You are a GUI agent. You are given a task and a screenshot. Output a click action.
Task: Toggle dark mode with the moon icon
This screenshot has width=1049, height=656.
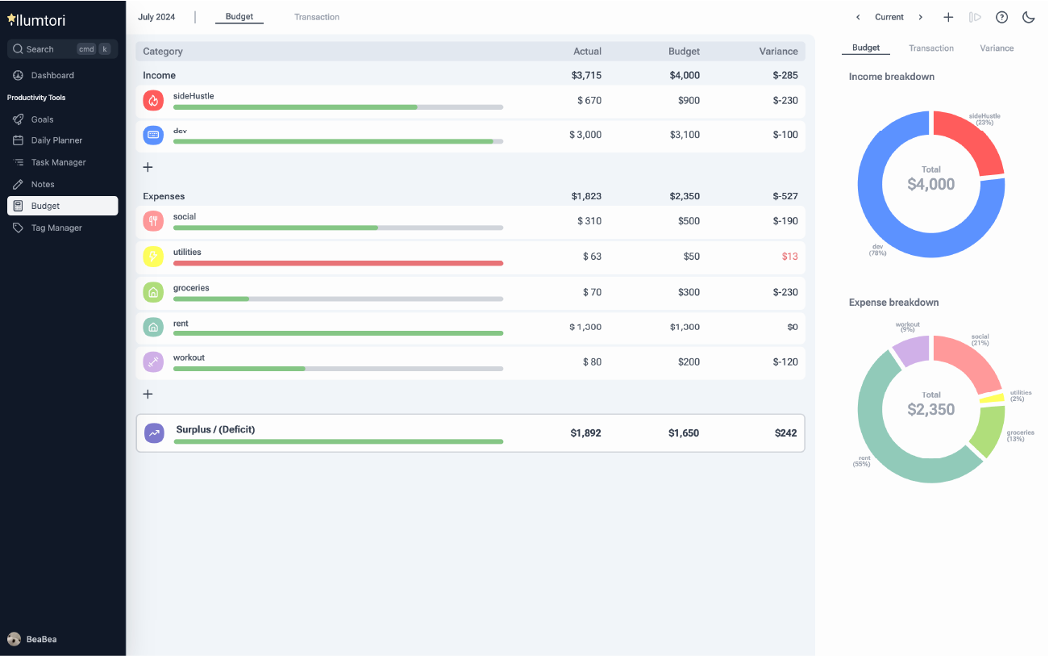1028,17
